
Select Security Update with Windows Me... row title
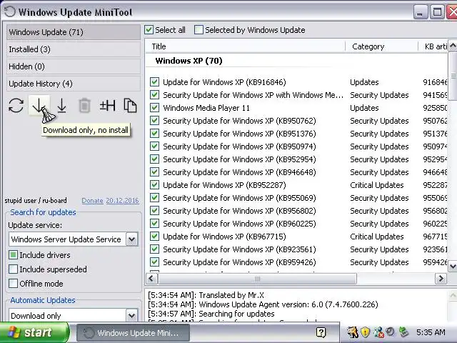253,95
